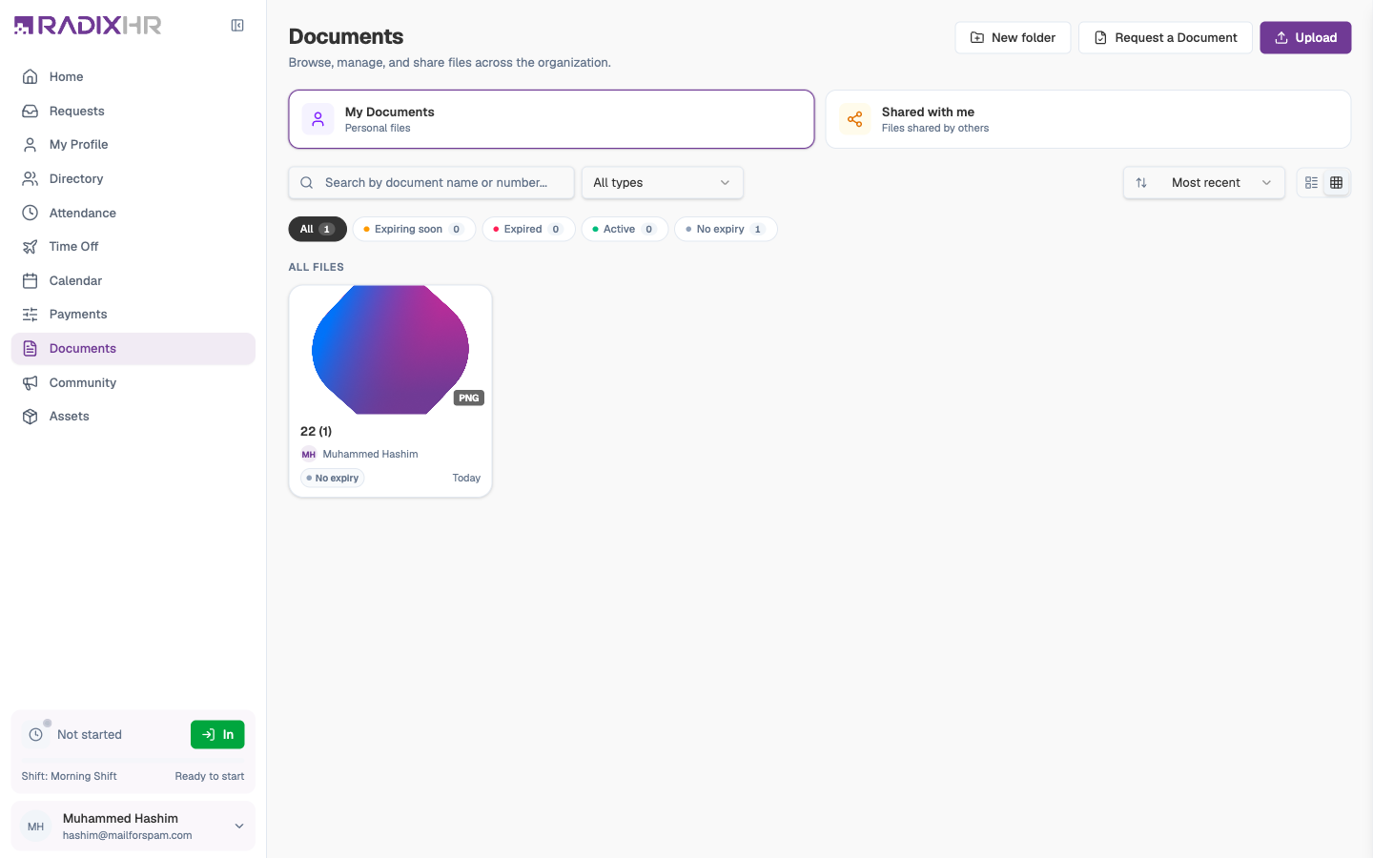Image resolution: width=1373 pixels, height=858 pixels.
Task: Navigate to Payments
Action: (x=133, y=315)
